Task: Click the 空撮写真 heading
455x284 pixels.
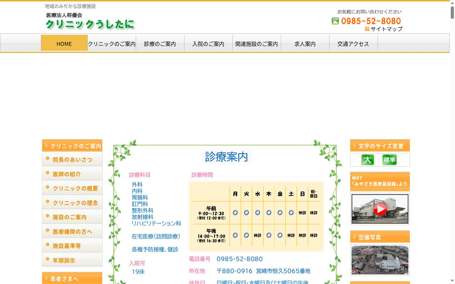Action: pyautogui.click(x=380, y=237)
